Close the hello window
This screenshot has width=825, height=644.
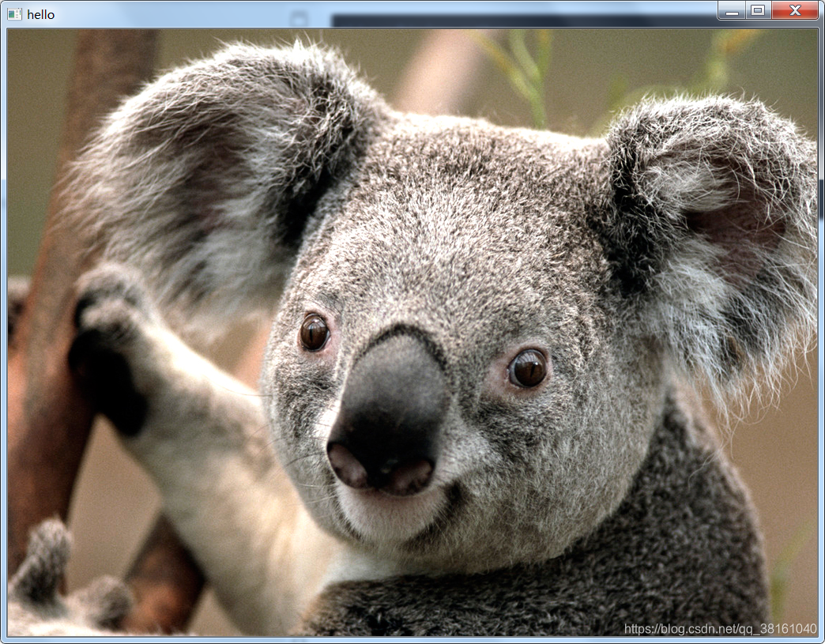[795, 10]
